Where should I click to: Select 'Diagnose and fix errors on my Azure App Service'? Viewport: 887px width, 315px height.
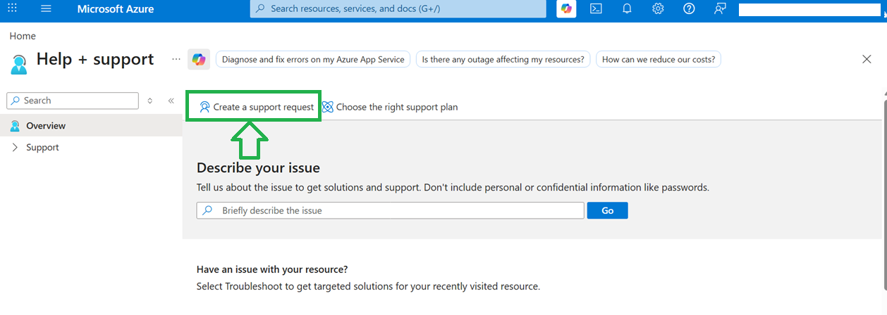coord(313,60)
